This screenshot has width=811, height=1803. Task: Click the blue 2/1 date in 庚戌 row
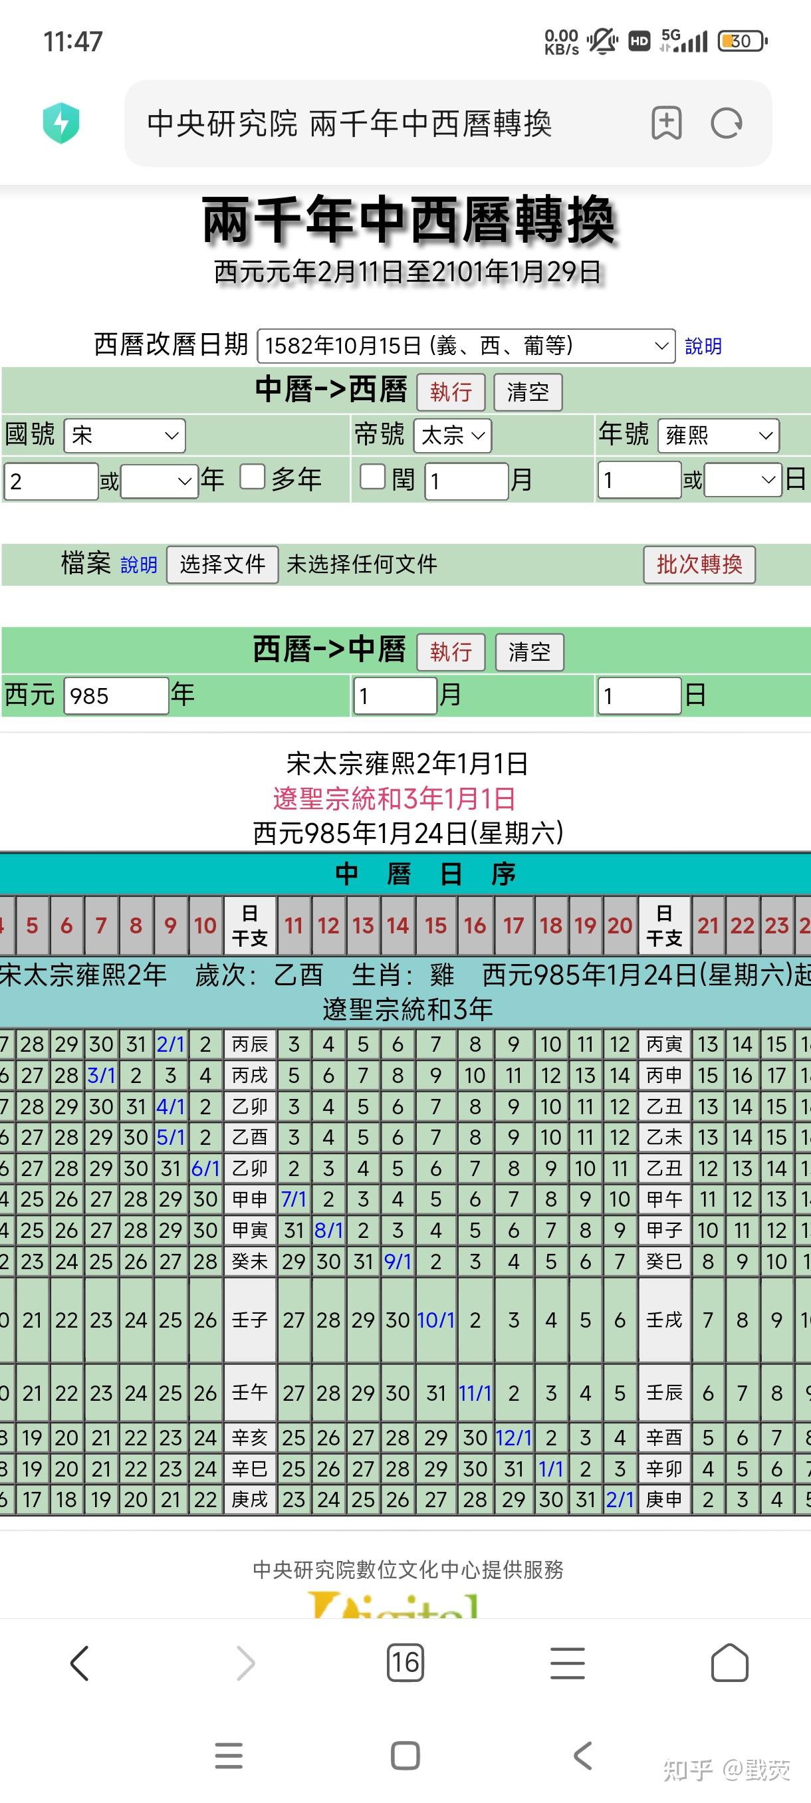[x=620, y=1499]
